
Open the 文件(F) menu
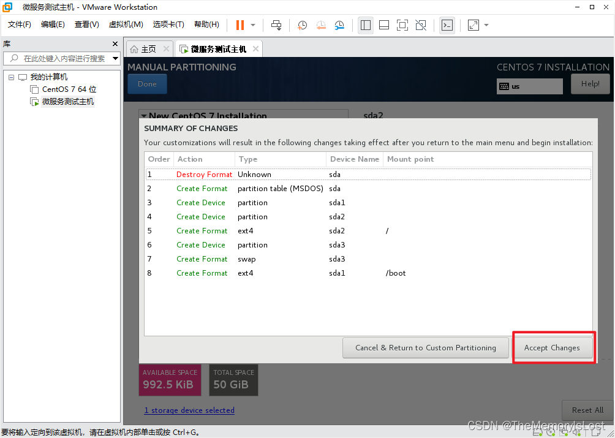pos(19,25)
